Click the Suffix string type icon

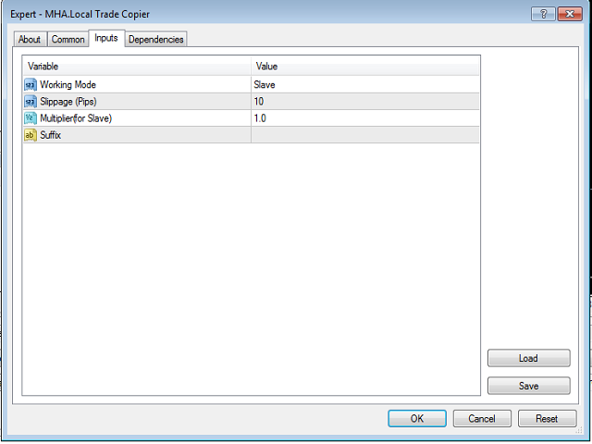click(x=30, y=135)
